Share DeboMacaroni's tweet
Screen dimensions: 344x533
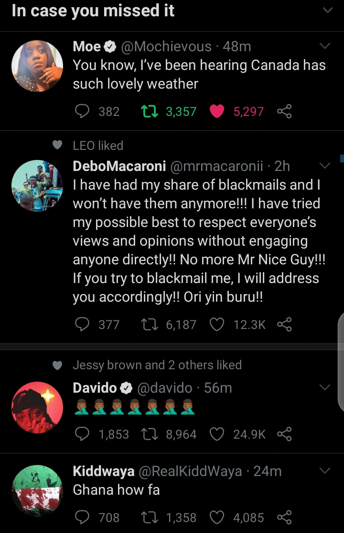pyautogui.click(x=284, y=325)
